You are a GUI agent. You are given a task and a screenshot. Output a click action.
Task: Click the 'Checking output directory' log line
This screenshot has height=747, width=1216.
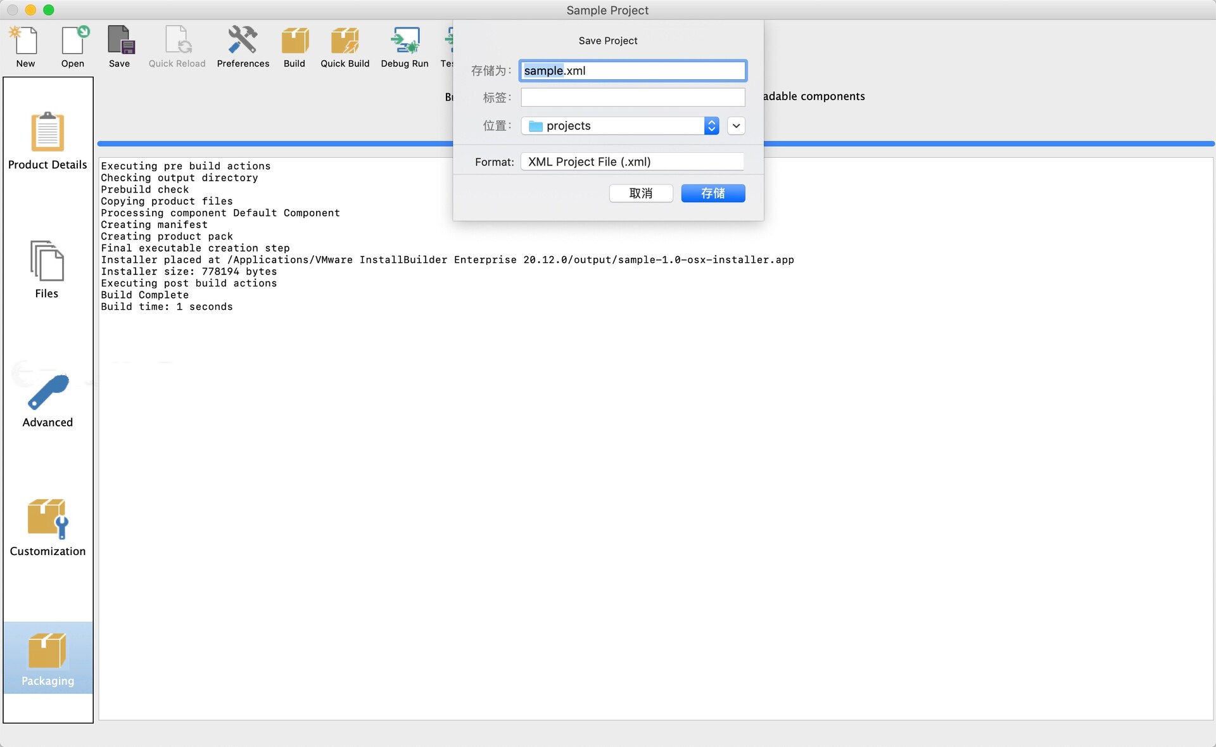coord(179,178)
